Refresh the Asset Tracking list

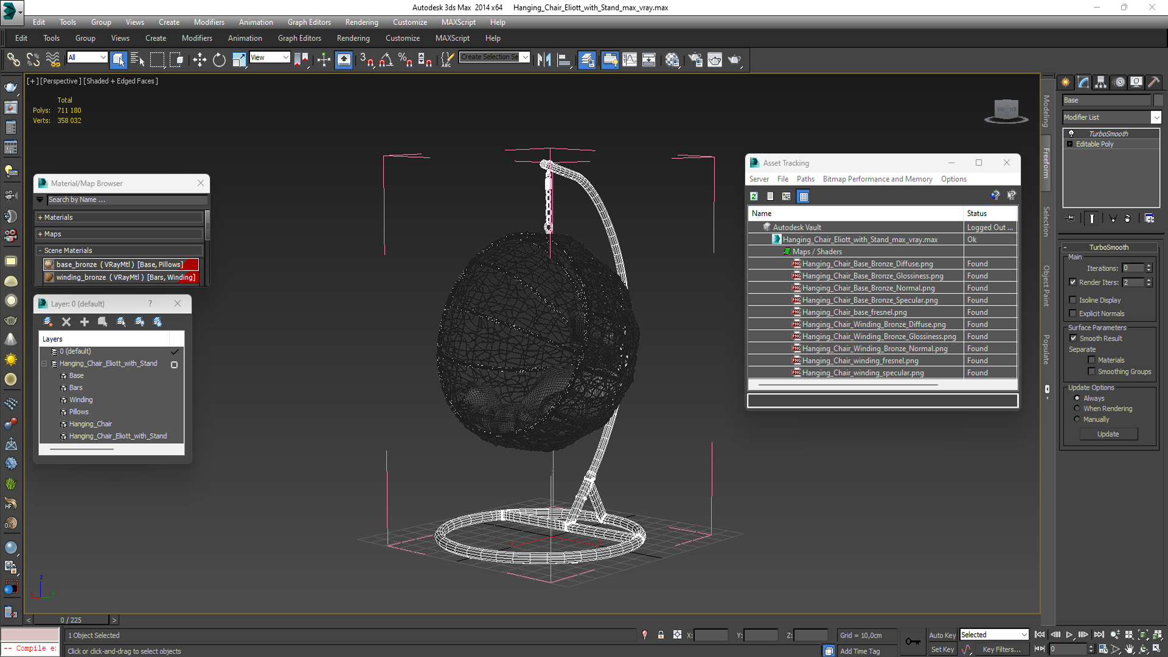[x=754, y=196]
